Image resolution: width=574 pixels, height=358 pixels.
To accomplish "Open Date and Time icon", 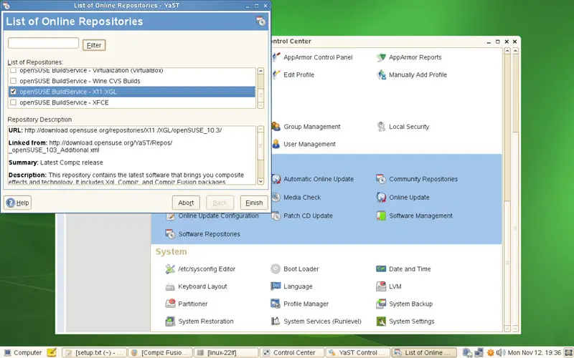I will [x=381, y=269].
